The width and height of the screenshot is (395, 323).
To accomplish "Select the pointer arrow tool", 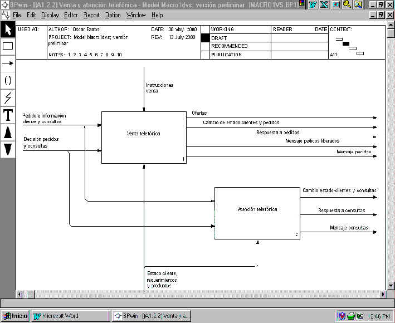I will 8,30.
